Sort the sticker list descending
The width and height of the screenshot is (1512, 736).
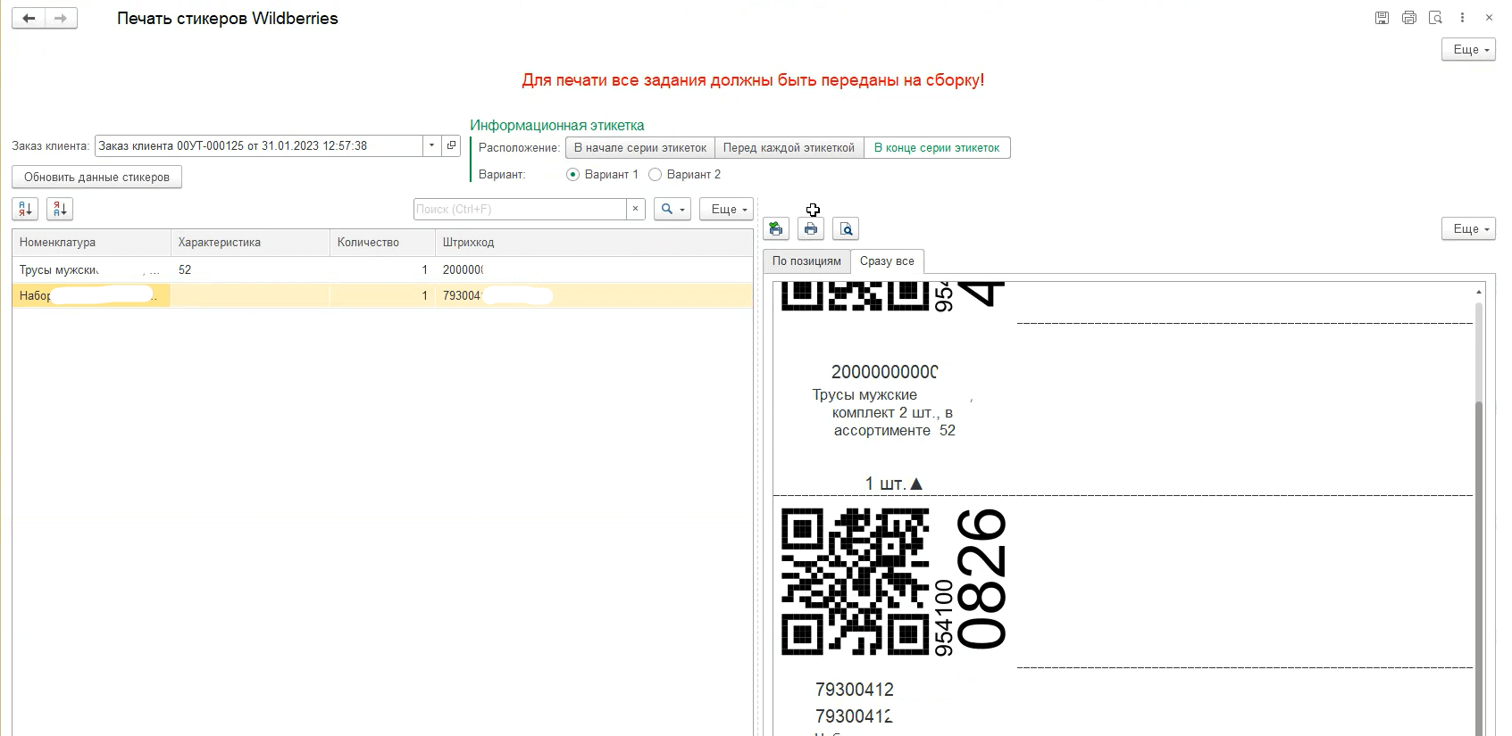coord(60,209)
